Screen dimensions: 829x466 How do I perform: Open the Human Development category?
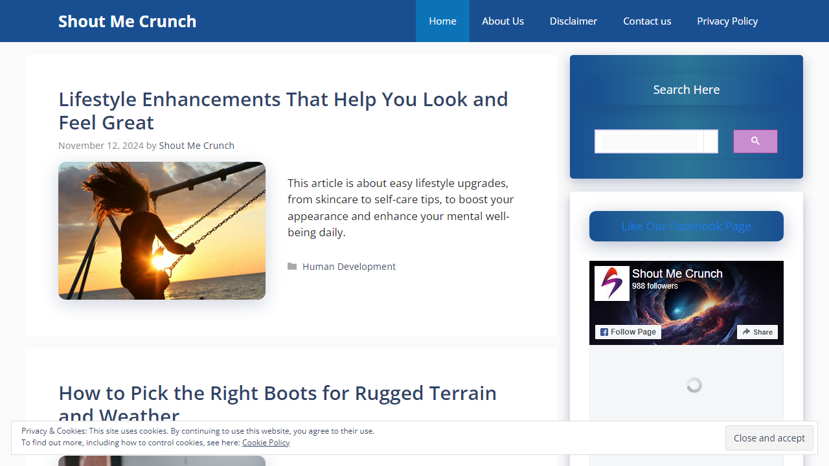[348, 267]
